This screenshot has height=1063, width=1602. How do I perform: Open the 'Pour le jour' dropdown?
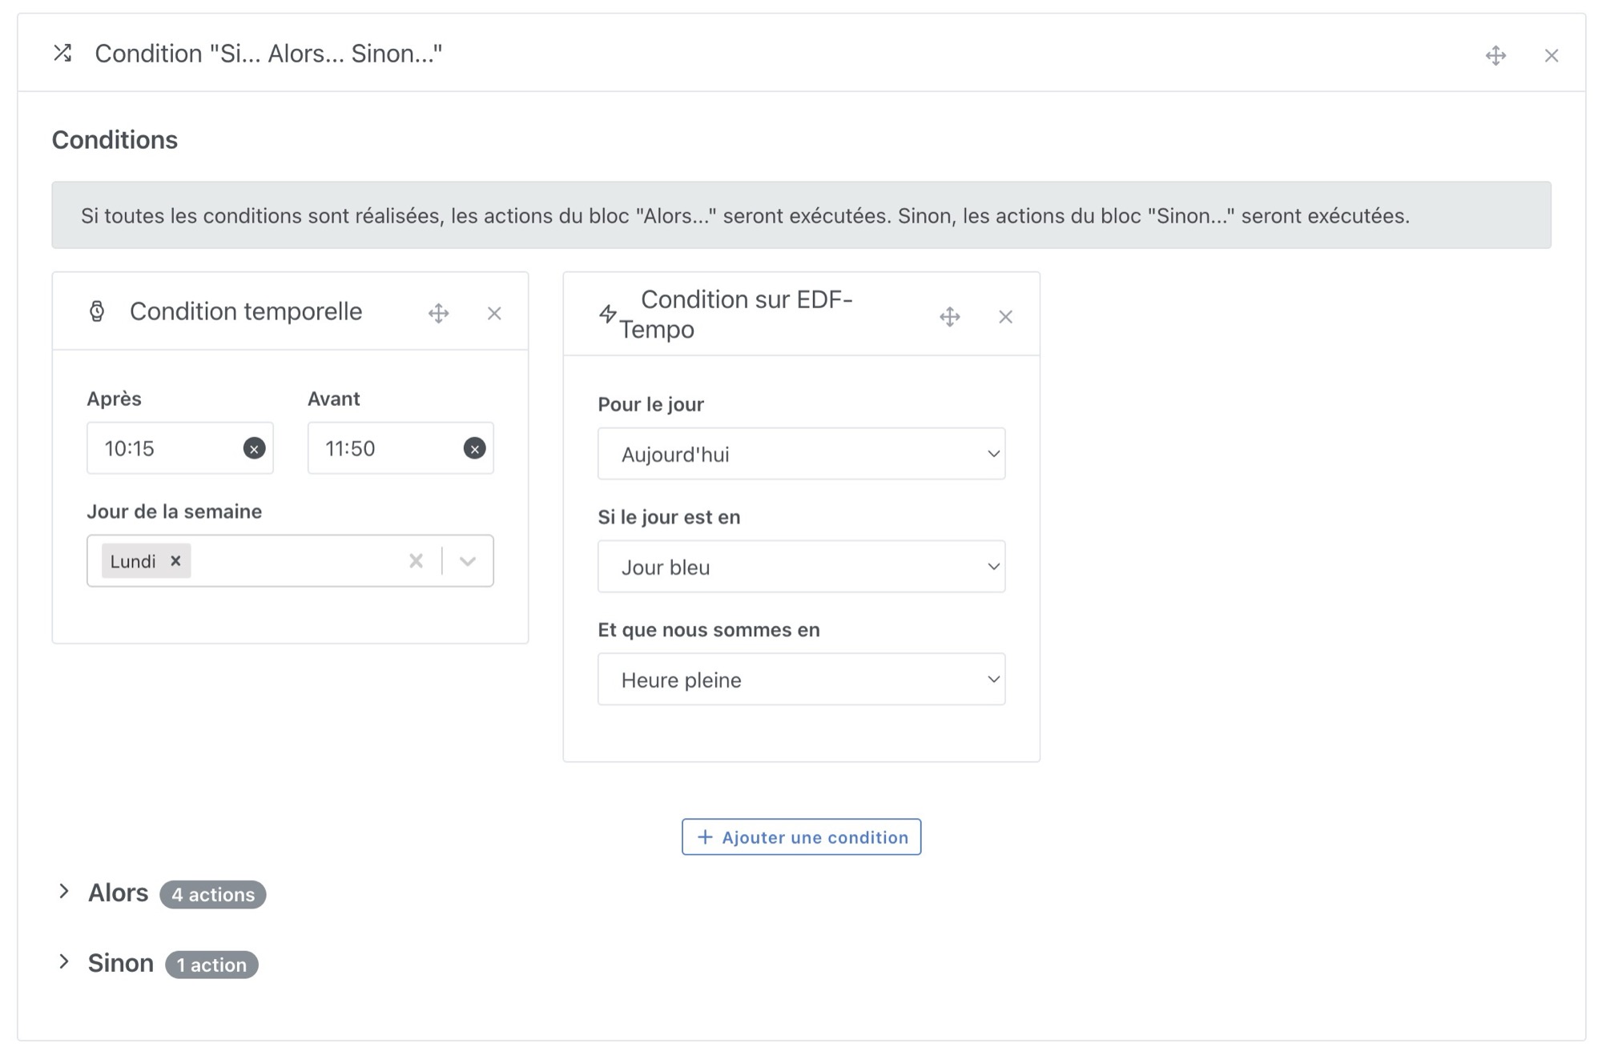click(x=802, y=453)
